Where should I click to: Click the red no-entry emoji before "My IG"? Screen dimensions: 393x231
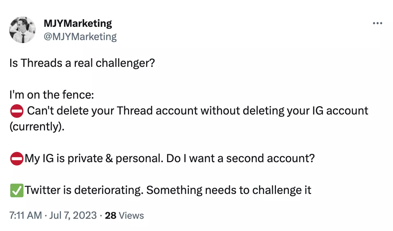point(17,159)
